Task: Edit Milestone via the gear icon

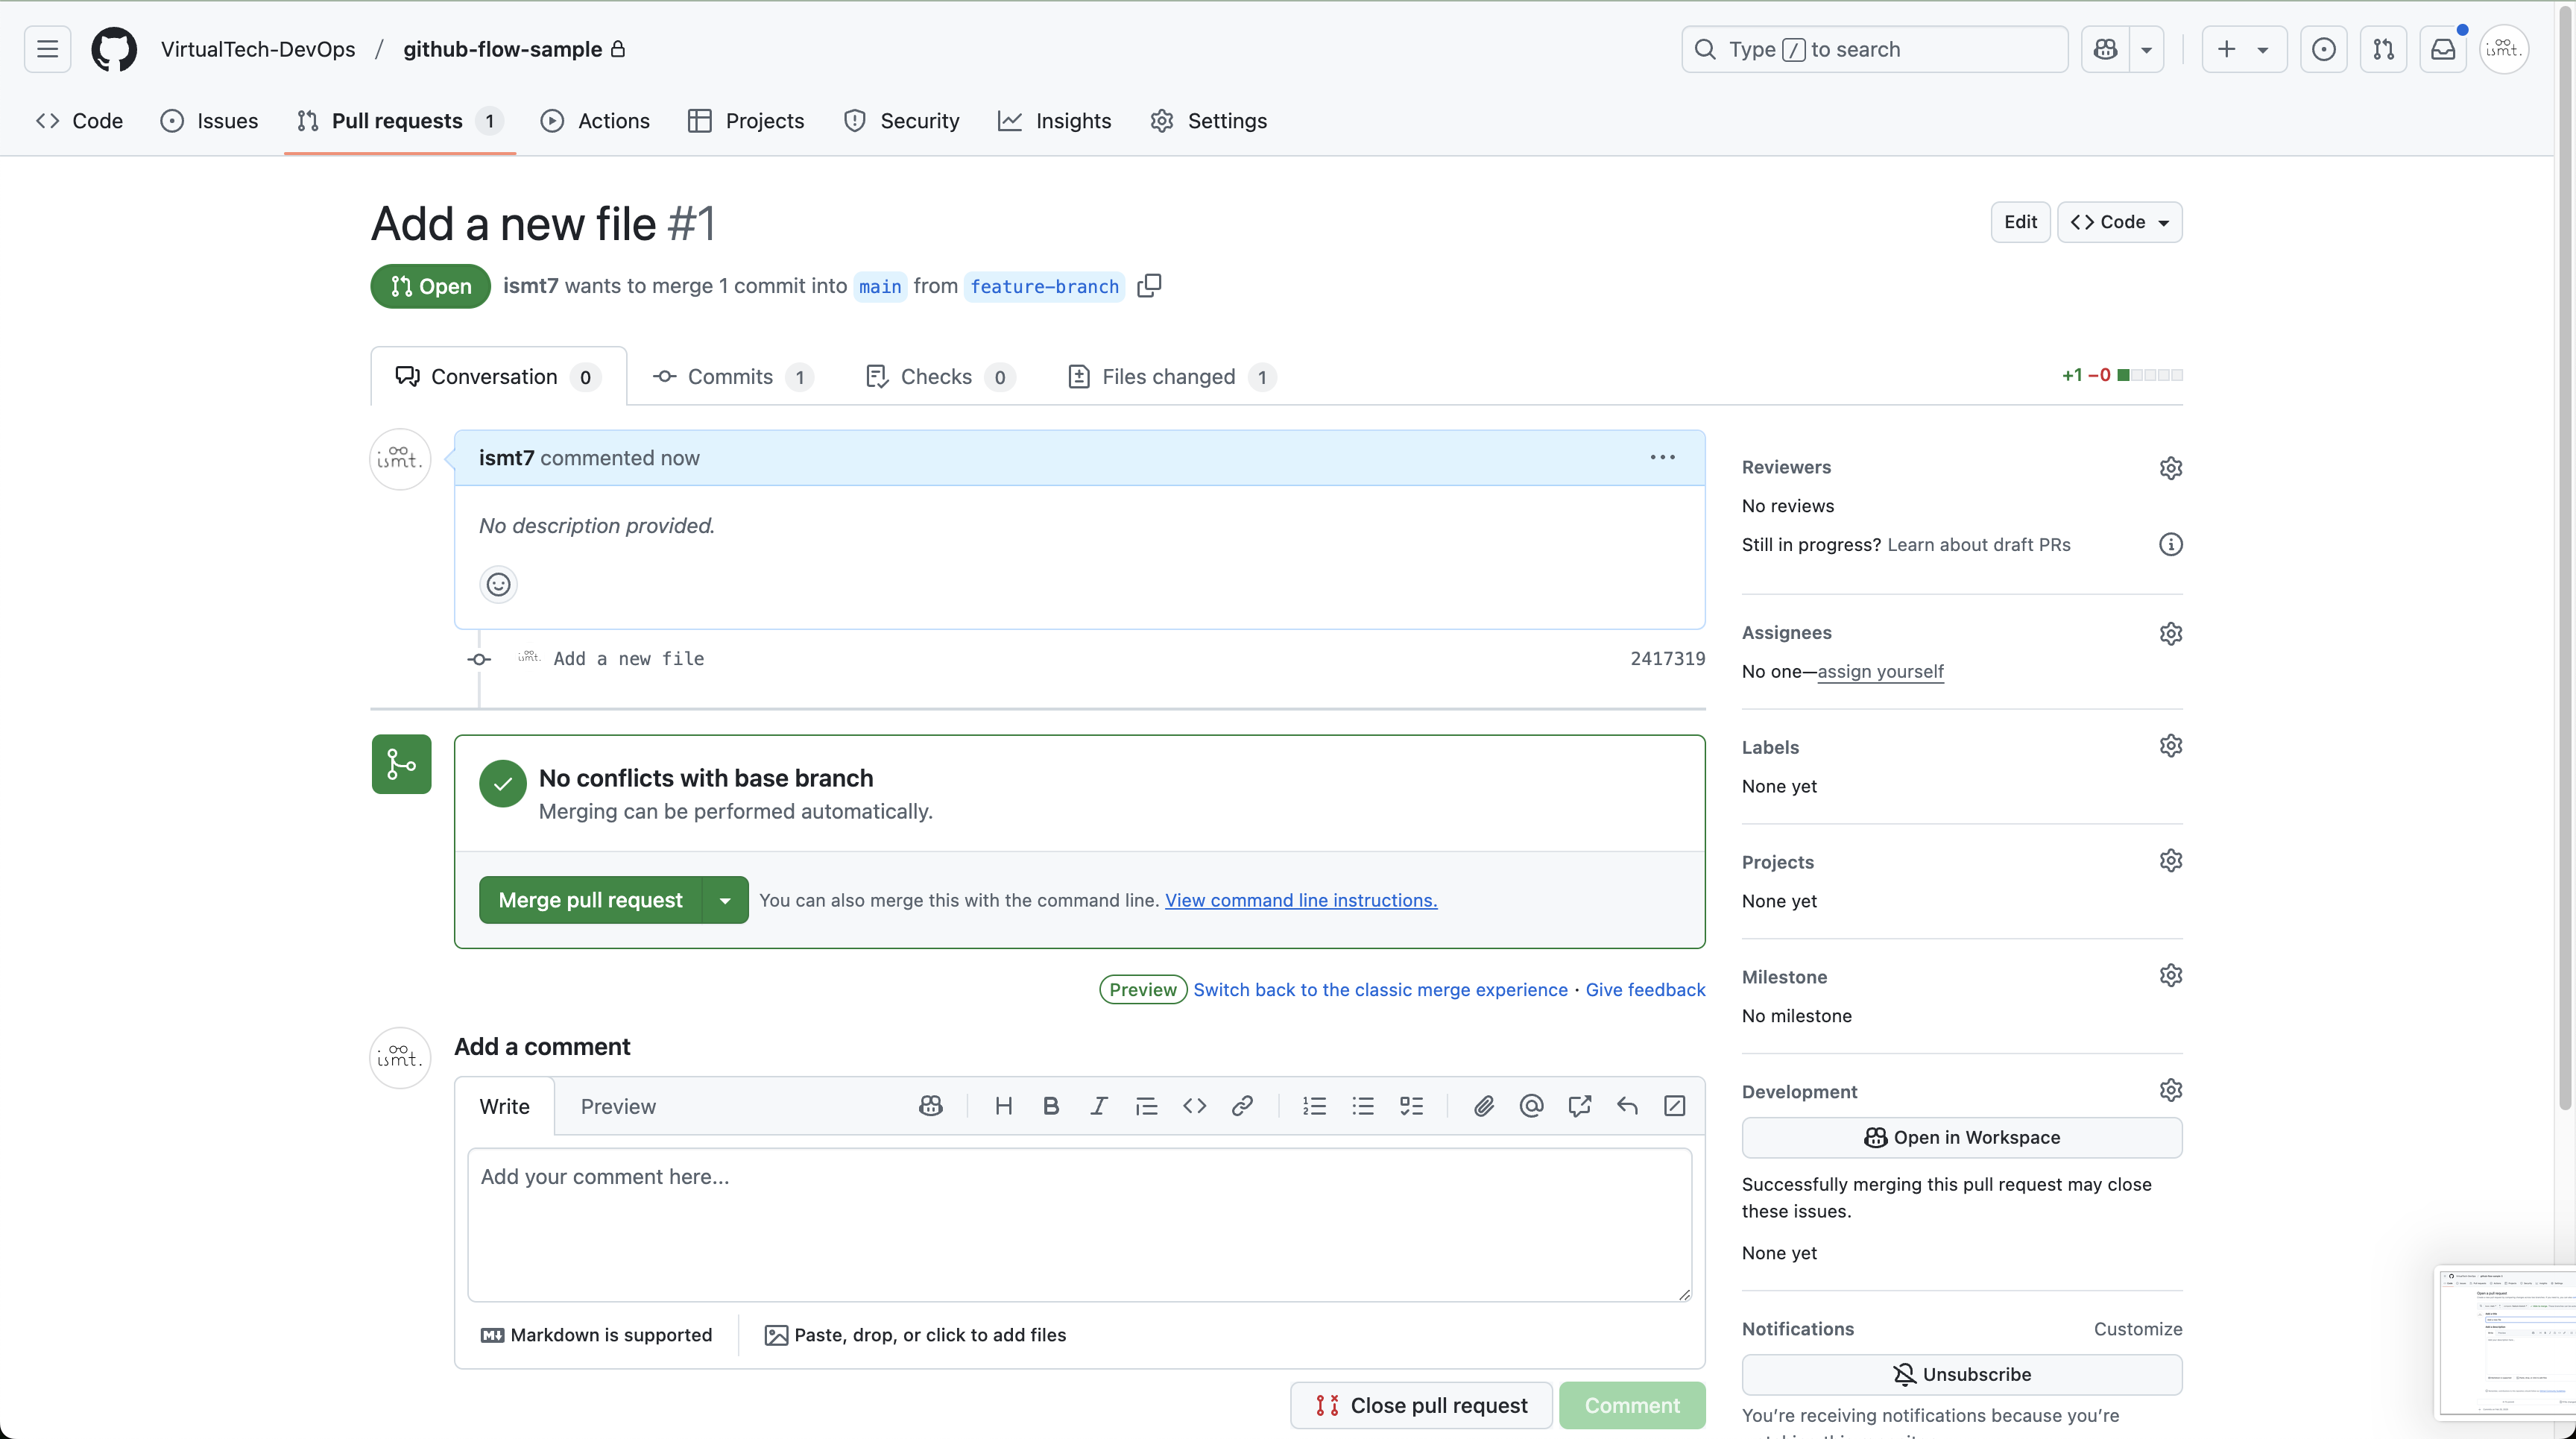Action: click(2171, 976)
